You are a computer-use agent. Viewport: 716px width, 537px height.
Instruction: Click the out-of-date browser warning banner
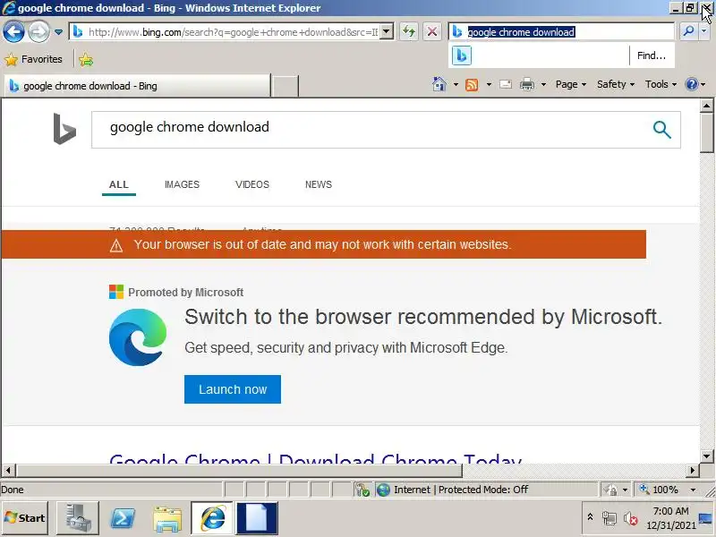tap(324, 244)
